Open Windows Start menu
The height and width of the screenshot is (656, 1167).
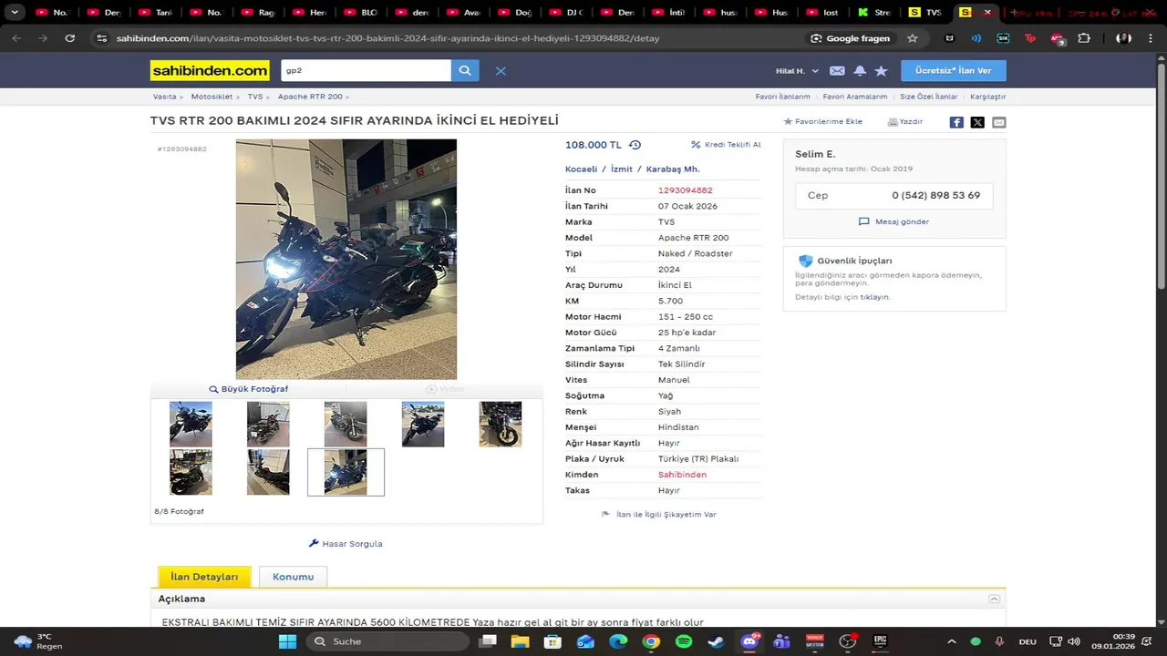(x=287, y=641)
